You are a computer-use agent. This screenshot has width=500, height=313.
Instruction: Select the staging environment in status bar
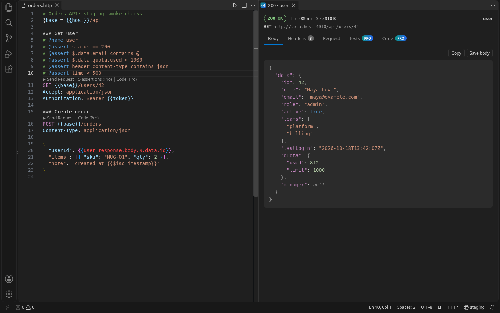coord(474,307)
